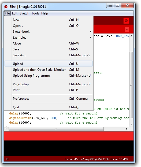Image resolution: width=141 pixels, height=167 pixels.
Task: Select Upload Using Programmer
Action: point(49,76)
